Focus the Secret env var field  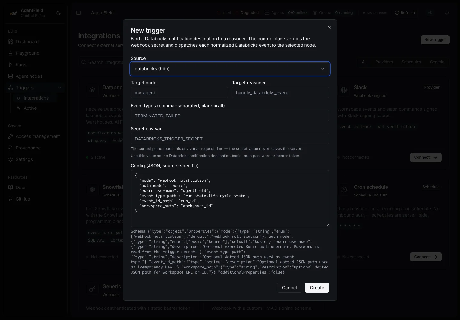pyautogui.click(x=230, y=139)
